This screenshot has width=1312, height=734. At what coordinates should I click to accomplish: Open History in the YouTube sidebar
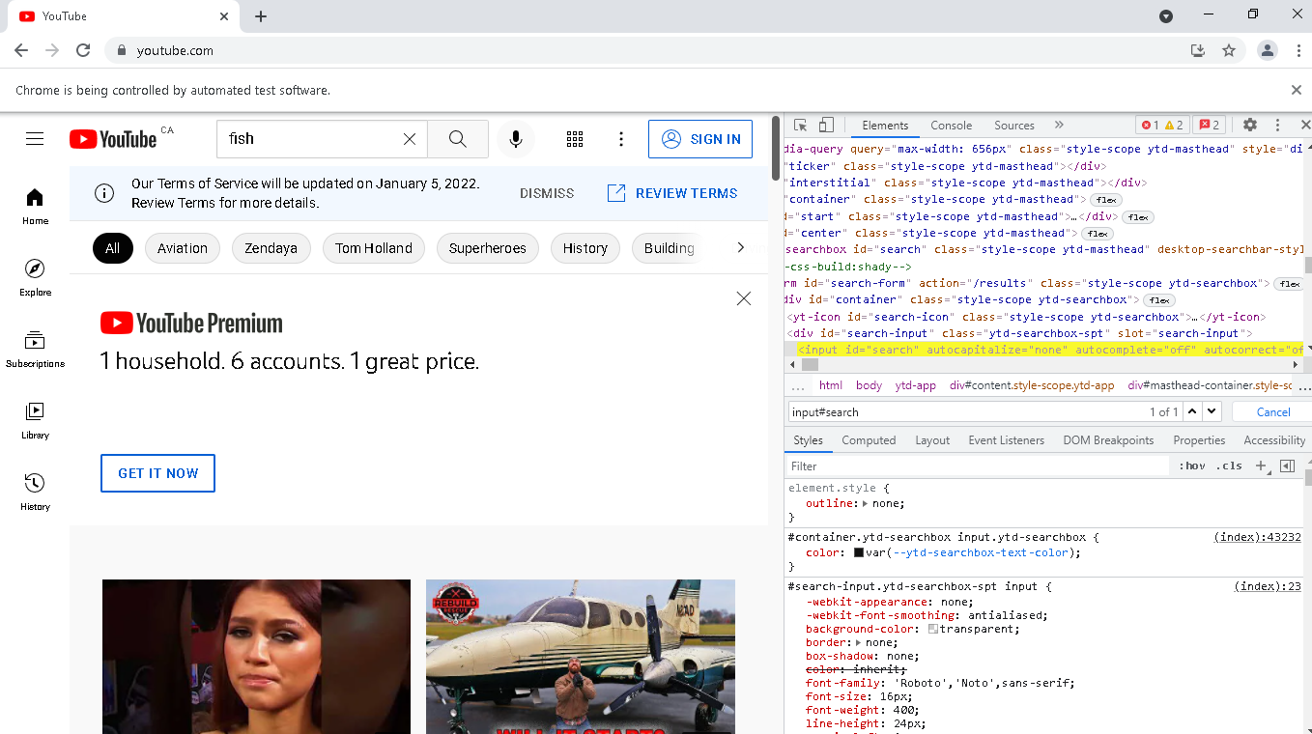click(35, 493)
